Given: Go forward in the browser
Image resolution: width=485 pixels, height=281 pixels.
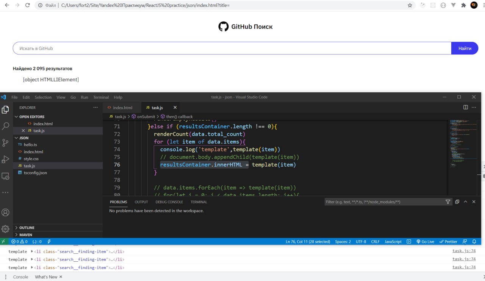Looking at the screenshot, I should [17, 5].
